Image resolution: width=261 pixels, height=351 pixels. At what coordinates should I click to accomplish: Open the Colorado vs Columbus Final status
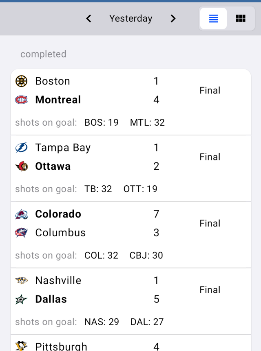point(210,224)
